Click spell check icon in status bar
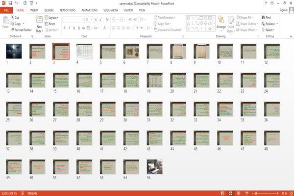The width and height of the screenshot is (294, 196). [23, 193]
